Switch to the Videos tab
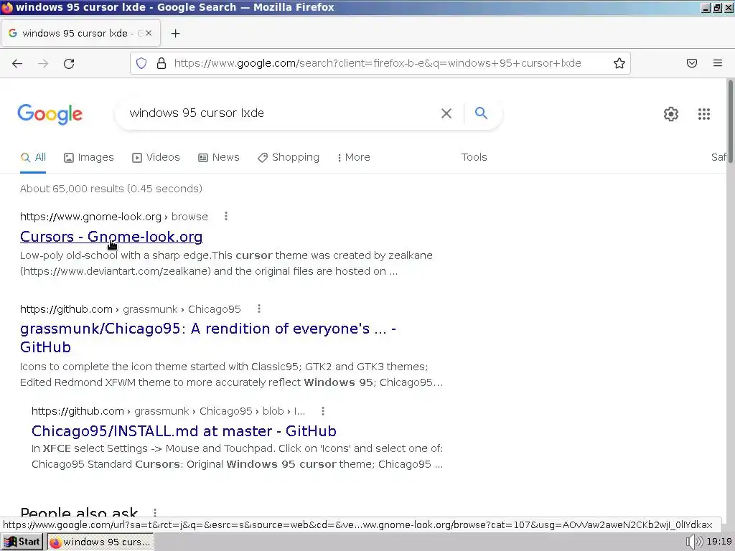Screen dimensions: 735x551 pos(156,157)
